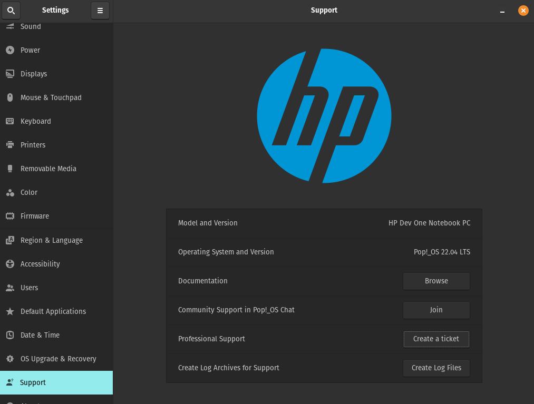Viewport: 534px width, 404px height.
Task: Open Region & Language settings
Action: point(56,240)
